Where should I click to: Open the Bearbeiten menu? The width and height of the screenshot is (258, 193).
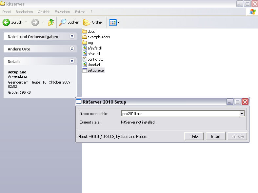[x=24, y=12]
